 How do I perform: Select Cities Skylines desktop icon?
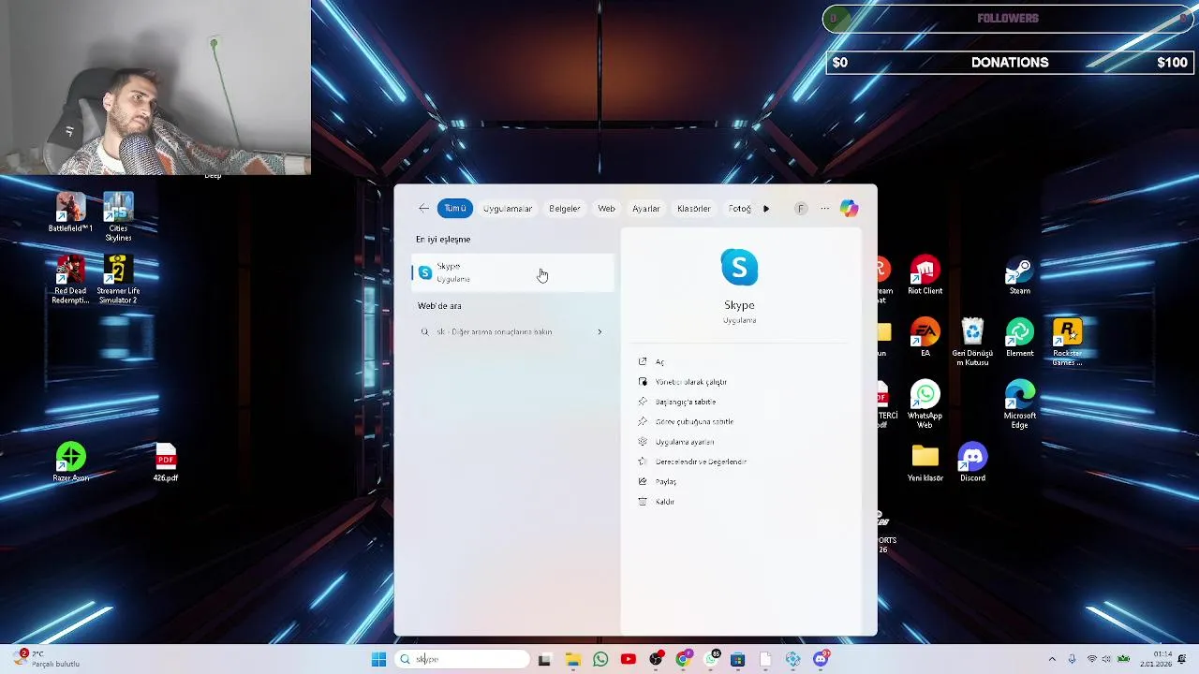pyautogui.click(x=118, y=217)
